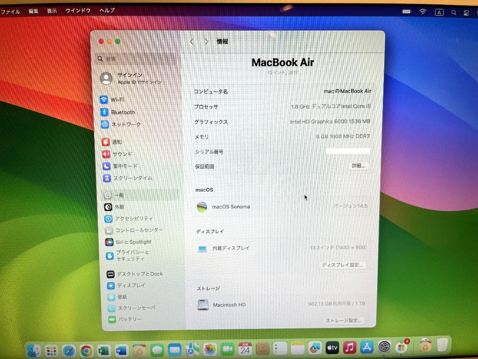Image resolution: width=478 pixels, height=359 pixels.
Task: Open Notes from the Dock
Action: tap(297, 348)
